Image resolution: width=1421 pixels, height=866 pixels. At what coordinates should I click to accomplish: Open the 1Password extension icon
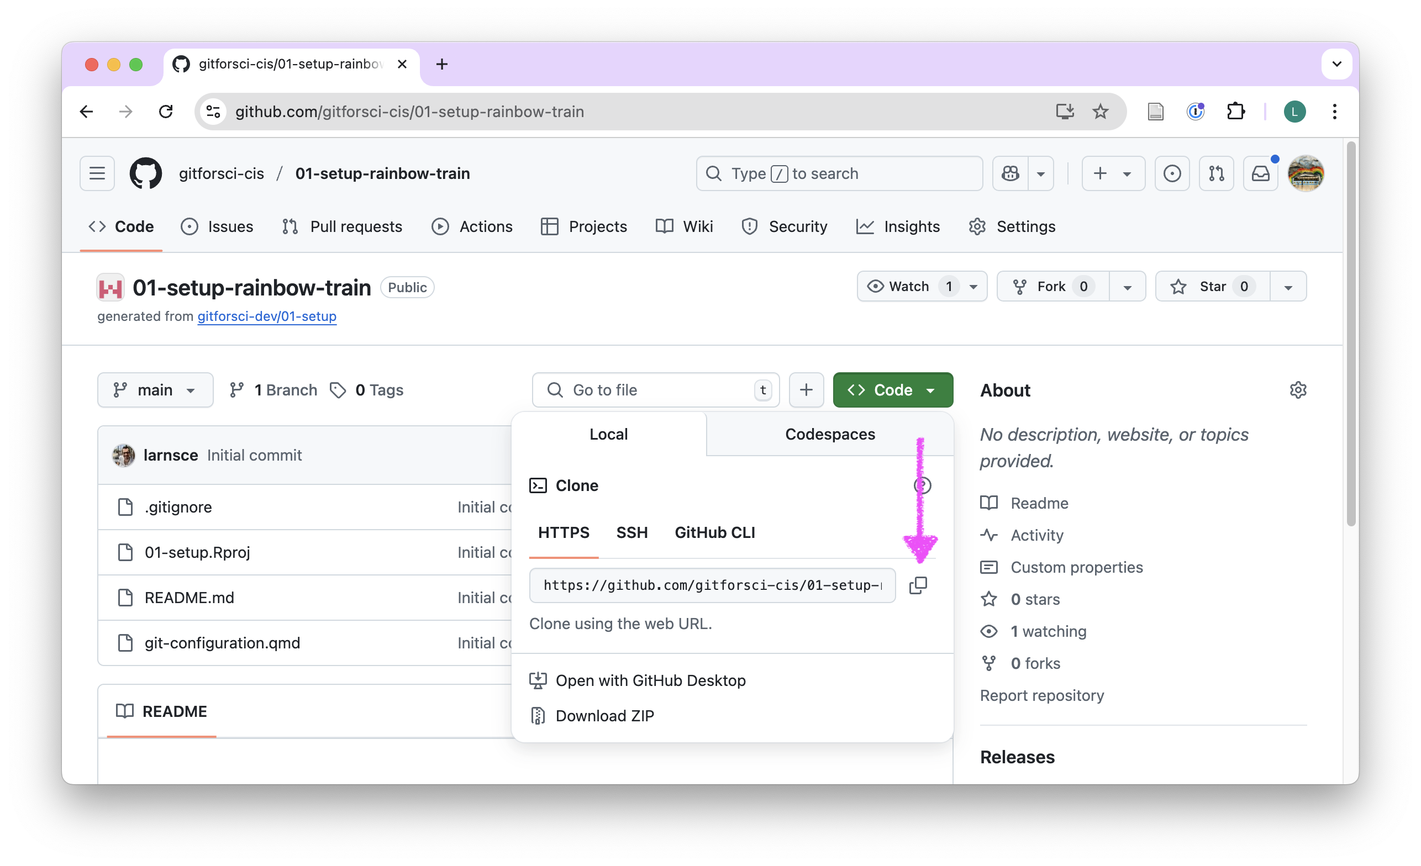[1195, 111]
